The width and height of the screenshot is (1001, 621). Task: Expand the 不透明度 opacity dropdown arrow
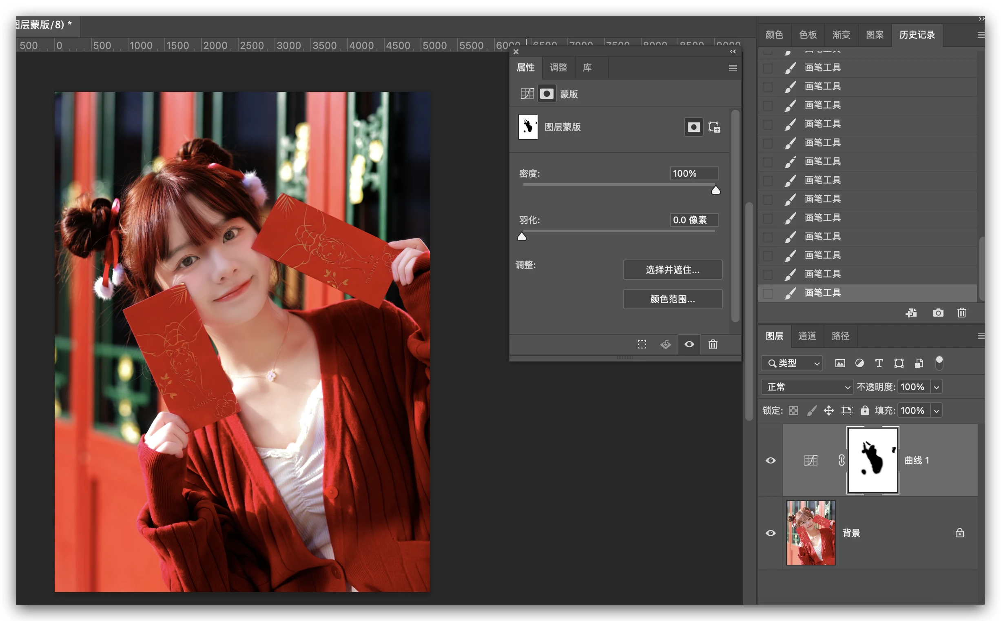point(937,387)
